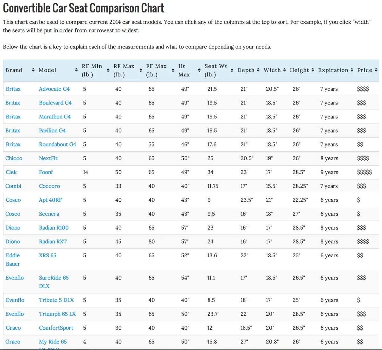Sort by RF Min using its arrow icon
The width and height of the screenshot is (382, 350).
point(108,70)
